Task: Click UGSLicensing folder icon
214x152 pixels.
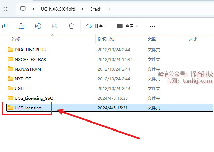Action: pos(10,108)
